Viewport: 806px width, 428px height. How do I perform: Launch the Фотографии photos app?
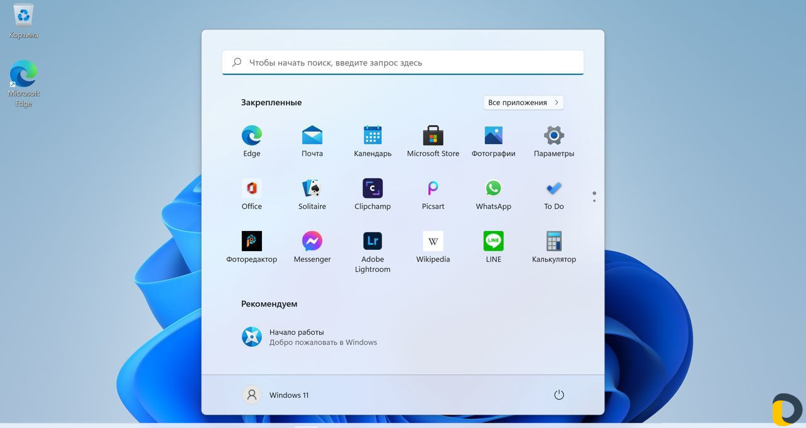[x=494, y=141]
